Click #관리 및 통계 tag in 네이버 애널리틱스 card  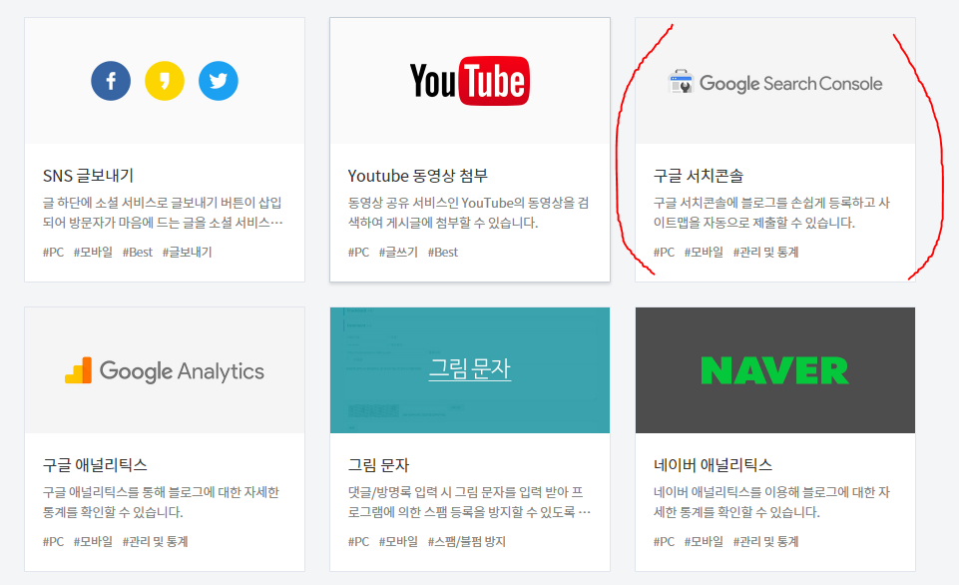765,541
